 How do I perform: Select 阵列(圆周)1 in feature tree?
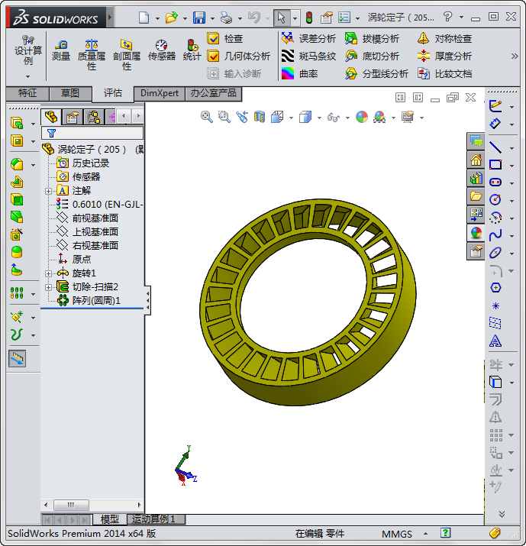click(x=96, y=300)
